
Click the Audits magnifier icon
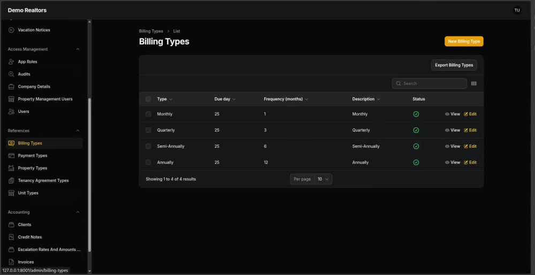(x=11, y=74)
